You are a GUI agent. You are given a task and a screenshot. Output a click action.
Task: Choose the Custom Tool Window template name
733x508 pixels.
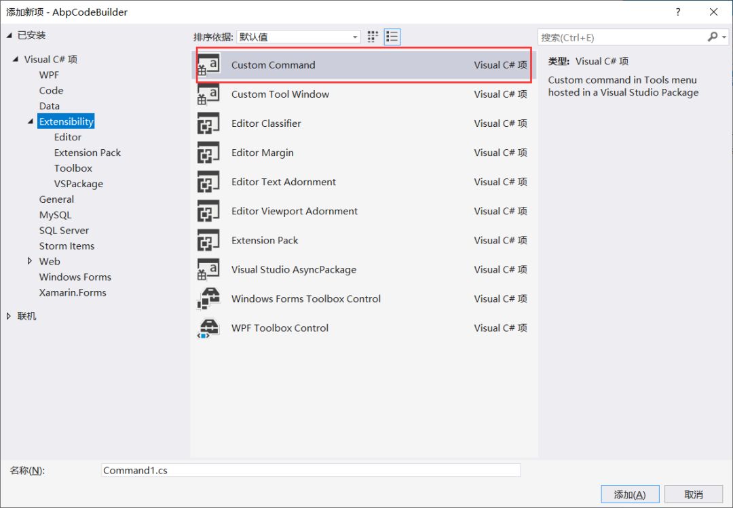click(280, 94)
